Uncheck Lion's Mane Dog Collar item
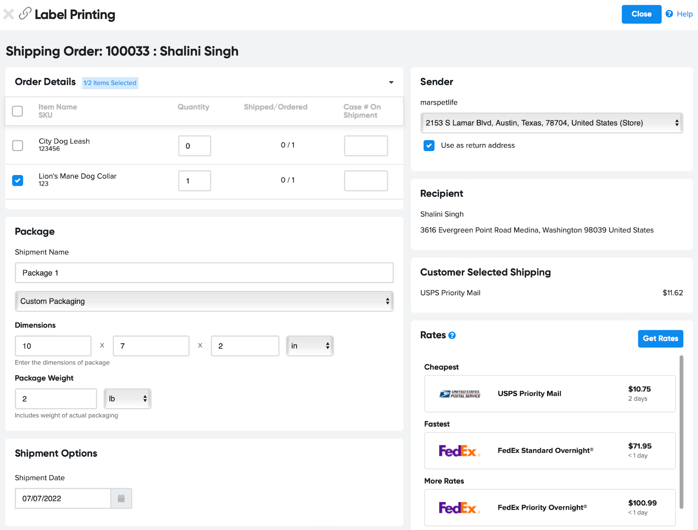Screen dimensions: 698x530 pyautogui.click(x=17, y=180)
